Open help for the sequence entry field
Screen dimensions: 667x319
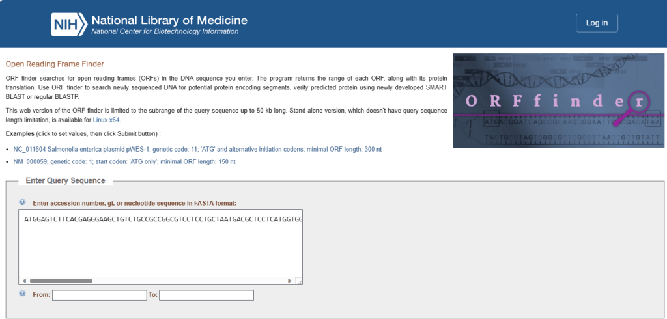(22, 202)
